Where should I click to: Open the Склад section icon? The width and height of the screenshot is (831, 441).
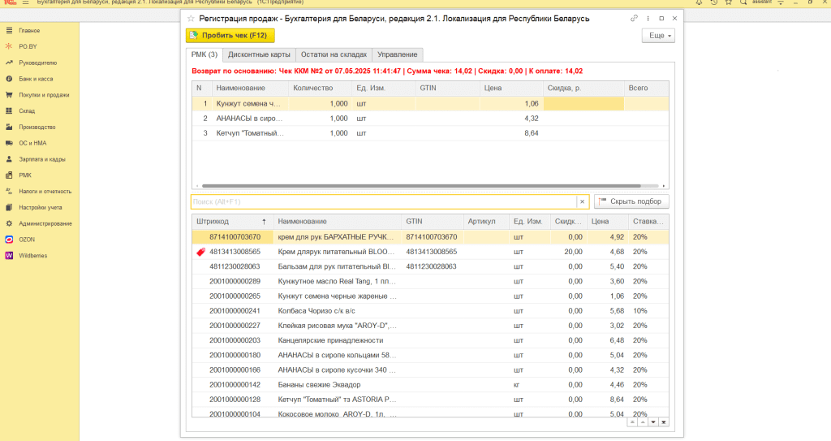click(x=9, y=111)
